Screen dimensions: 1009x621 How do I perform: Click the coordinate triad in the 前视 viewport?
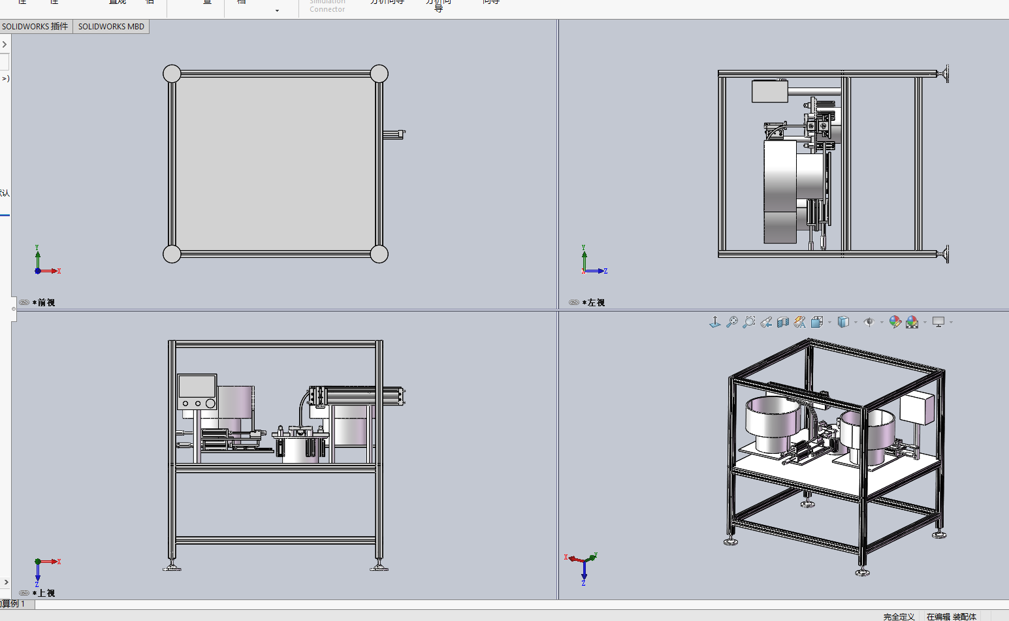pos(47,260)
